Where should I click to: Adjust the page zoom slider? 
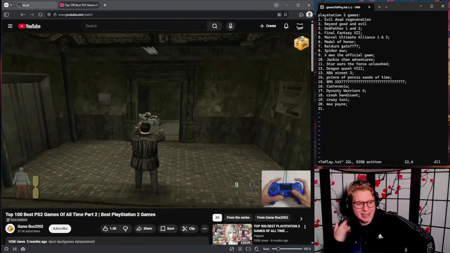point(288,249)
